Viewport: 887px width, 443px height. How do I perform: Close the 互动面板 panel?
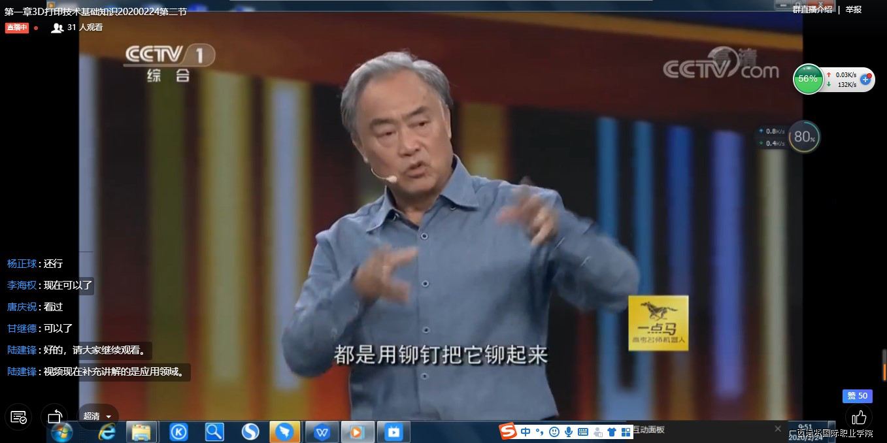tap(777, 429)
